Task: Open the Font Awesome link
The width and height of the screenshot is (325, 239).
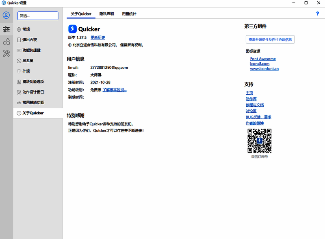Action: [x=263, y=59]
